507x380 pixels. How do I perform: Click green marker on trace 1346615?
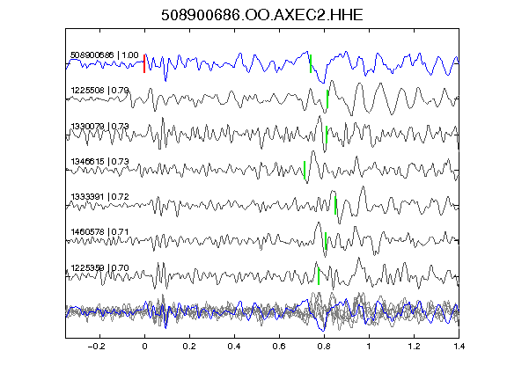click(x=305, y=170)
